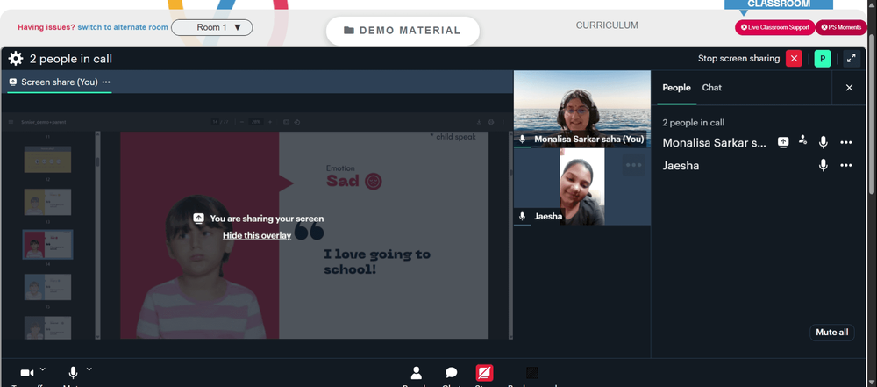Open the green P profile badge

[x=823, y=58]
